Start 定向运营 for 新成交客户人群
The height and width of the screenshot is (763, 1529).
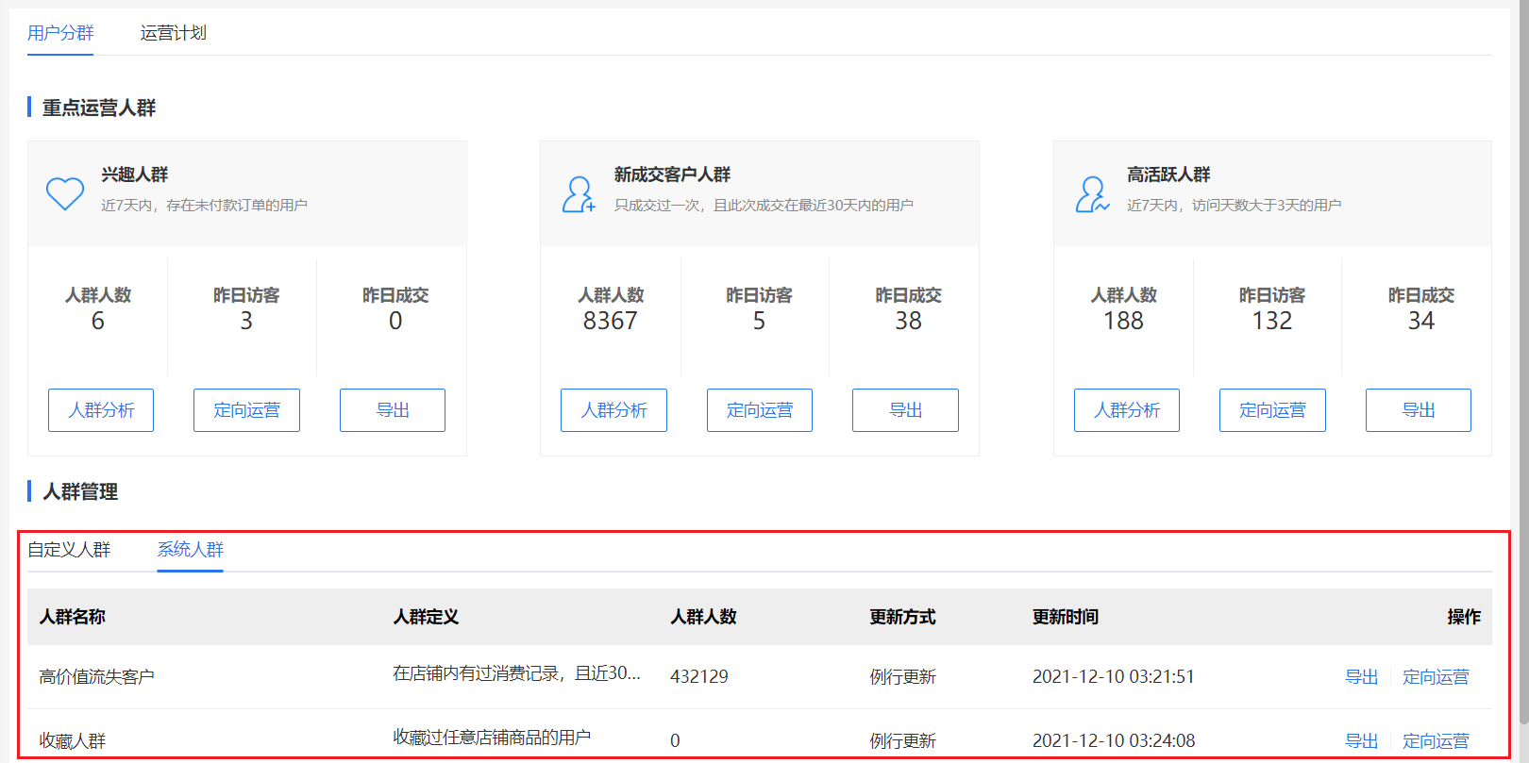760,410
